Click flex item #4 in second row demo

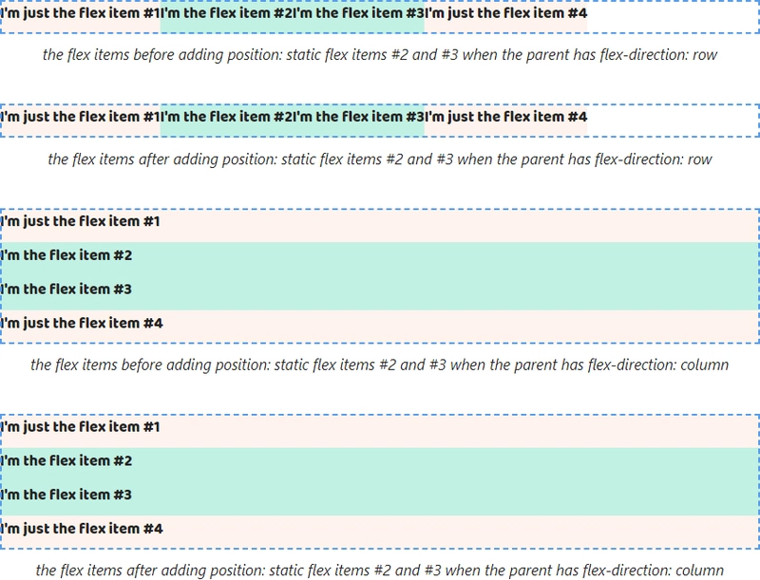tap(505, 120)
